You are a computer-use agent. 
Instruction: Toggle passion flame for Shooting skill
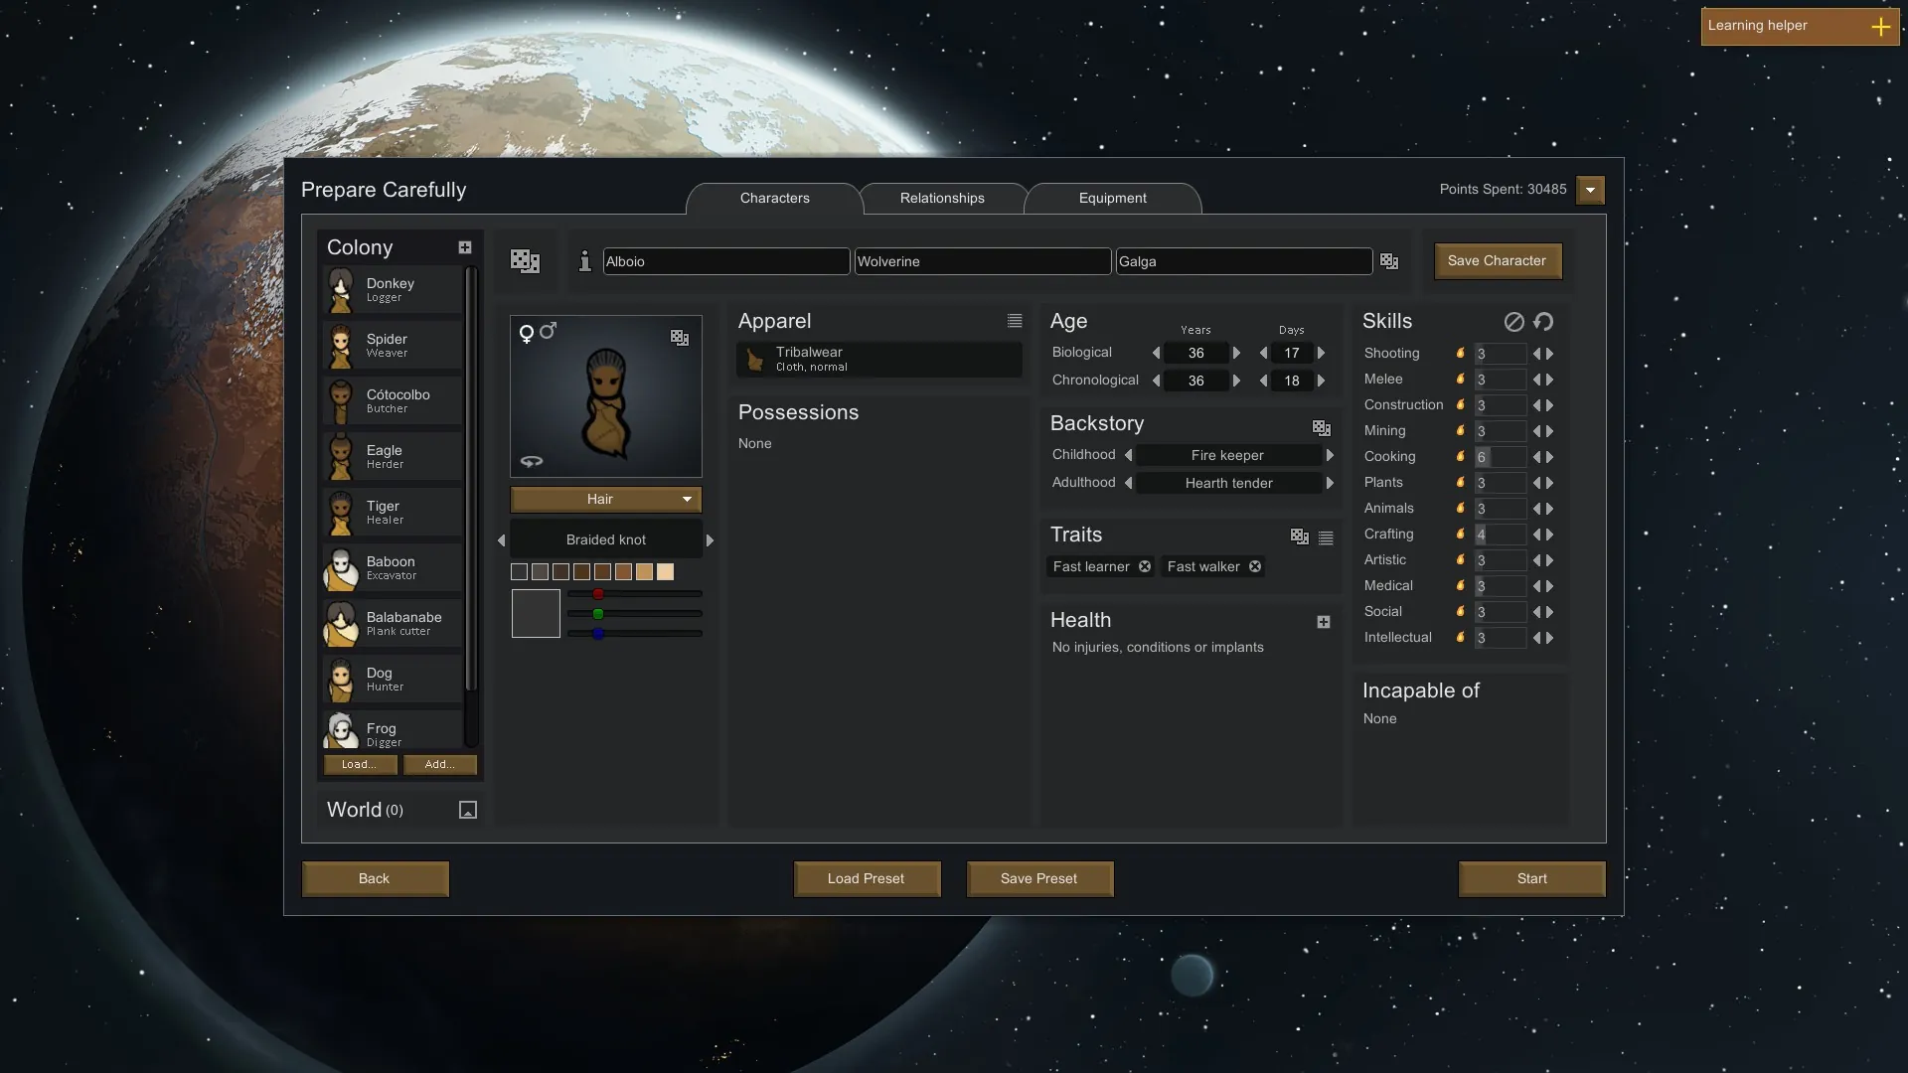pos(1460,353)
